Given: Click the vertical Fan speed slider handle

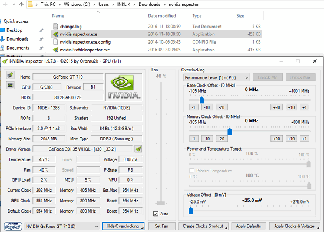Looking at the screenshot, I should tap(161, 203).
